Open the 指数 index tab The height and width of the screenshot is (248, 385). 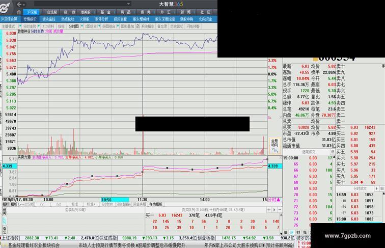click(x=69, y=12)
